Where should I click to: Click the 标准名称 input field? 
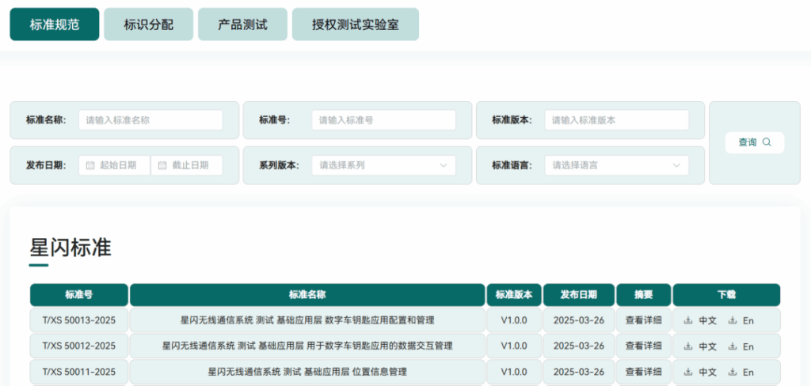pos(150,120)
